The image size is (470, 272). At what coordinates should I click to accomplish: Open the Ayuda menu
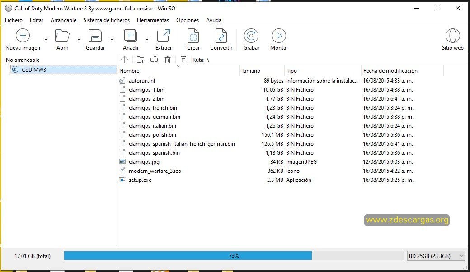[214, 20]
